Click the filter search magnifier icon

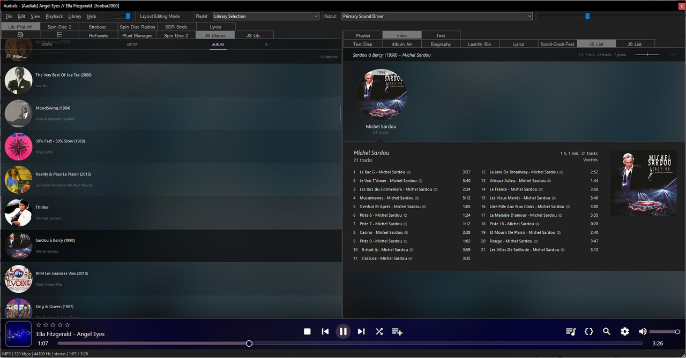coord(8,56)
